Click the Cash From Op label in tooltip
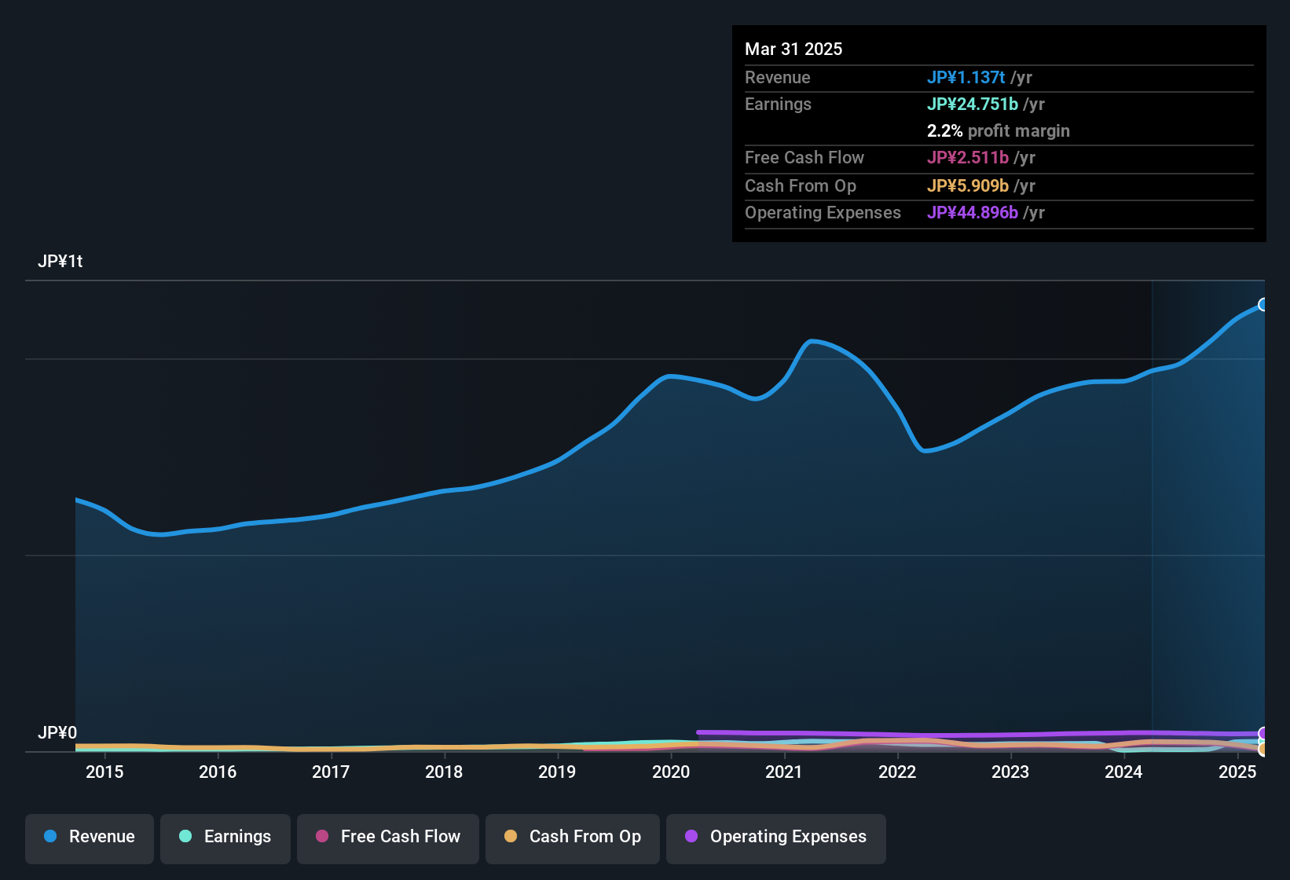Screen dimensions: 1290x880 801,185
